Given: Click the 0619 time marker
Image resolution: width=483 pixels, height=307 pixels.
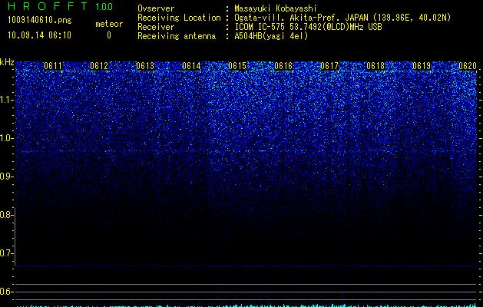Looking at the screenshot, I should [422, 66].
